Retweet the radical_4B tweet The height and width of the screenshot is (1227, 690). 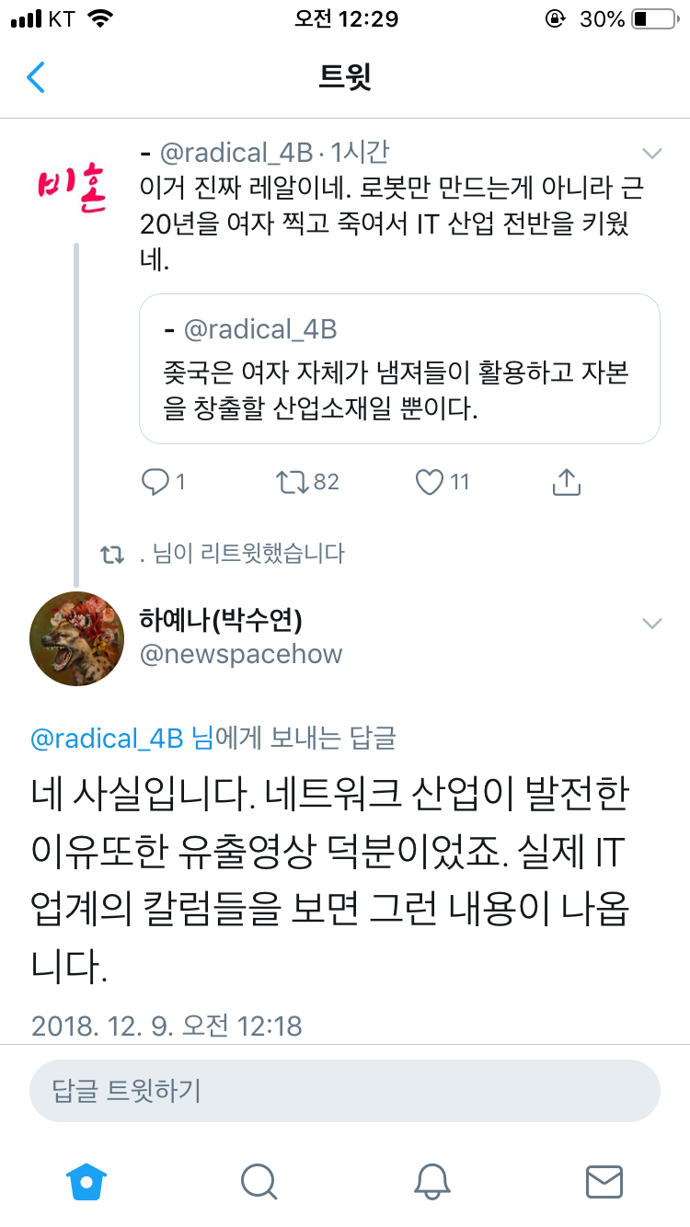point(296,481)
